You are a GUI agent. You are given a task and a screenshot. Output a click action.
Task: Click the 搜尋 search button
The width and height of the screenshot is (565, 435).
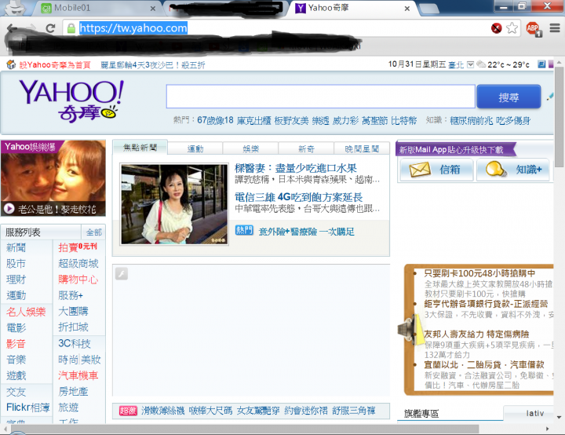(x=508, y=97)
